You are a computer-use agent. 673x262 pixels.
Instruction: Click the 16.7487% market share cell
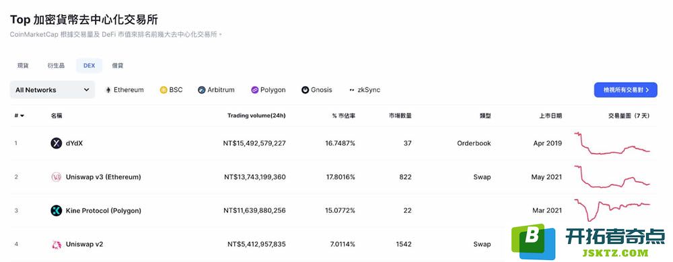[341, 143]
